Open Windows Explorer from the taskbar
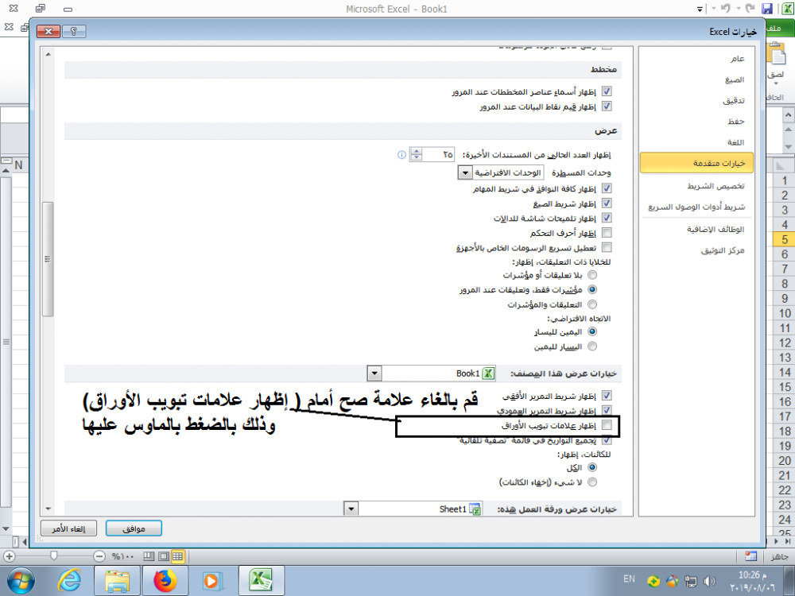 coord(117,581)
